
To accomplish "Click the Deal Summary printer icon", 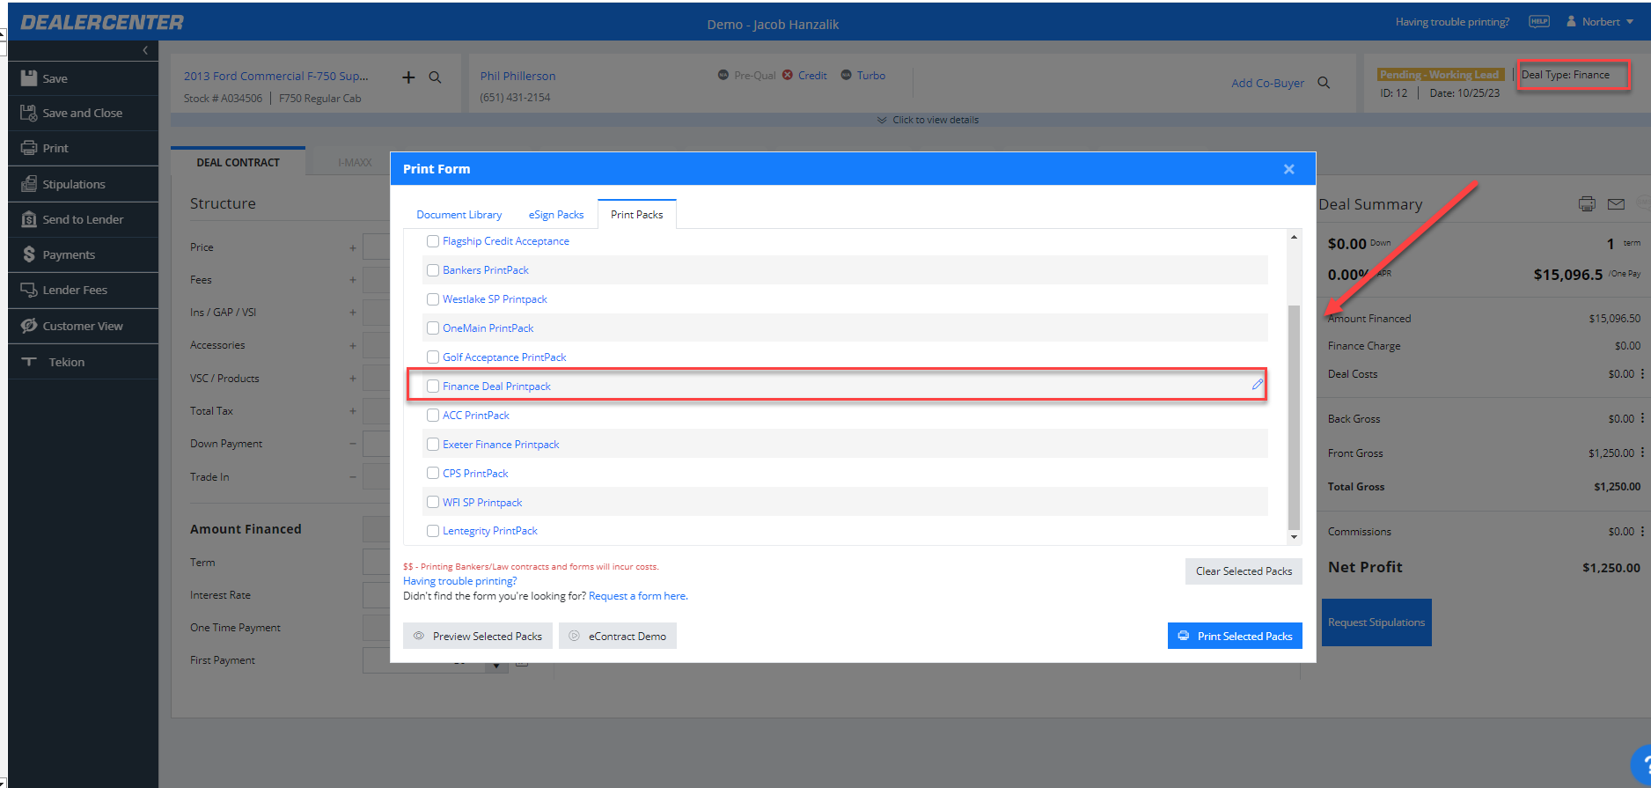I will (1587, 204).
